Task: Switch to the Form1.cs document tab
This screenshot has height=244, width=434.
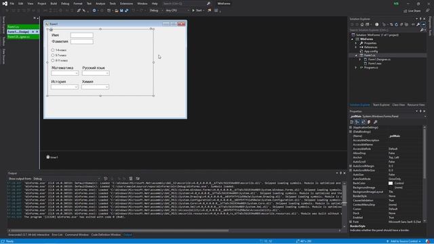Action: click(23, 27)
